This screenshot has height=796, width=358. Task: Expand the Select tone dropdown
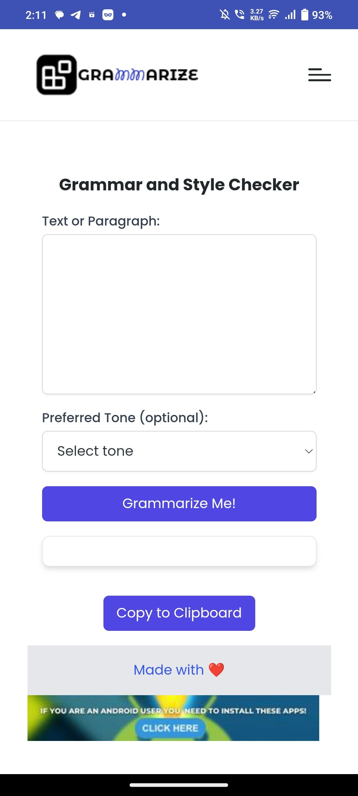pos(179,451)
